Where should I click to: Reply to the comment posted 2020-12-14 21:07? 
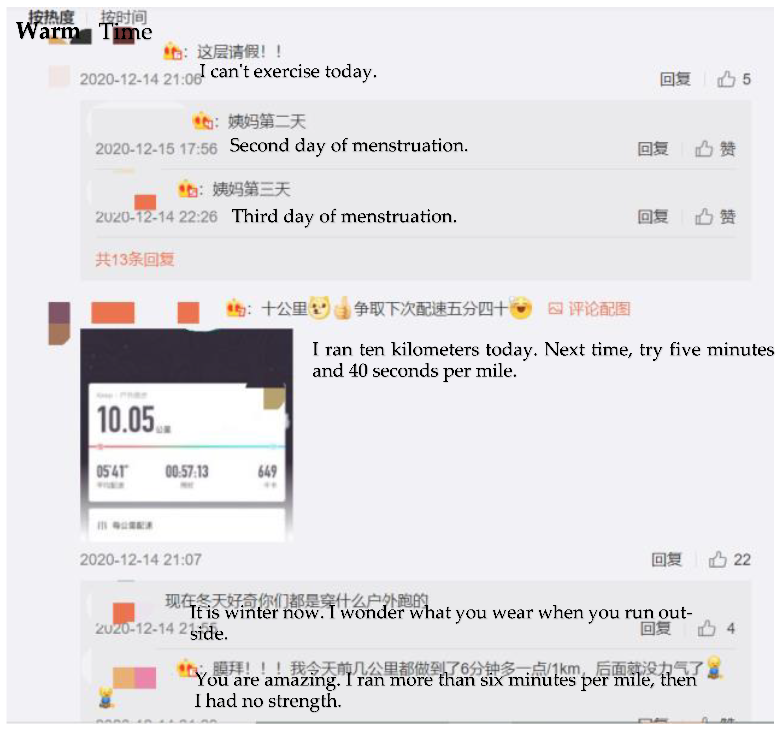coord(667,560)
